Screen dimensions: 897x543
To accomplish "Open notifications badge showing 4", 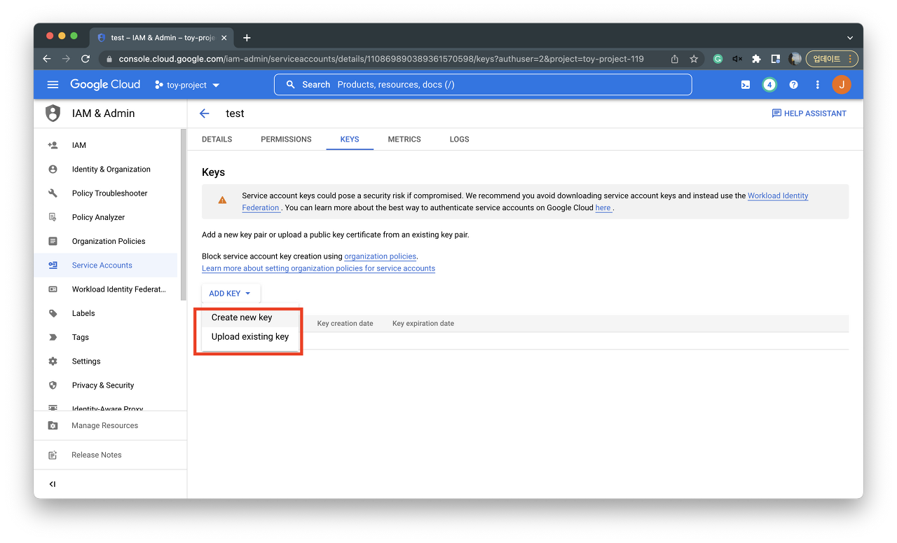I will 769,85.
